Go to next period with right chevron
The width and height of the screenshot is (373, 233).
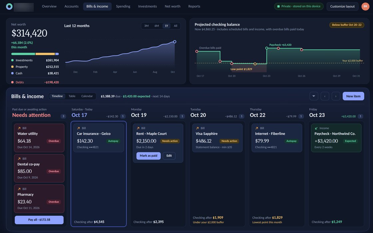[336, 96]
